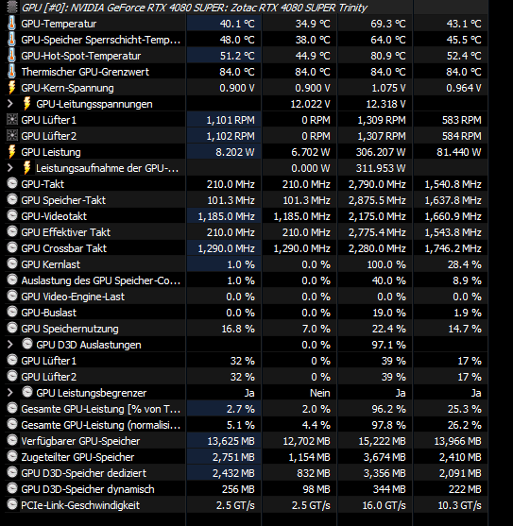Click gauge icon beside GPU D3D Auslastungen
The height and width of the screenshot is (526, 513).
(x=27, y=344)
